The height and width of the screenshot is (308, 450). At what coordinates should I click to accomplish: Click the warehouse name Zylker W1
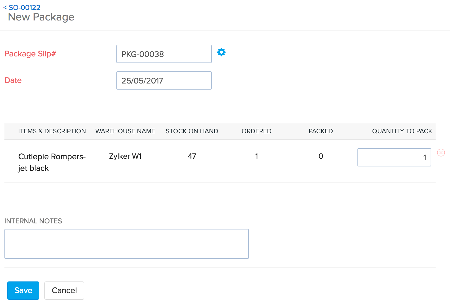[x=125, y=156]
